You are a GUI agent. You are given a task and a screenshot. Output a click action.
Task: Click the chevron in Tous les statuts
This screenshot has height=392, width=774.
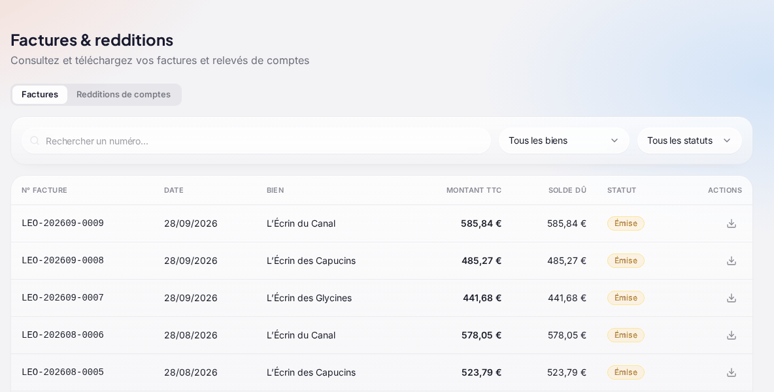(x=727, y=140)
